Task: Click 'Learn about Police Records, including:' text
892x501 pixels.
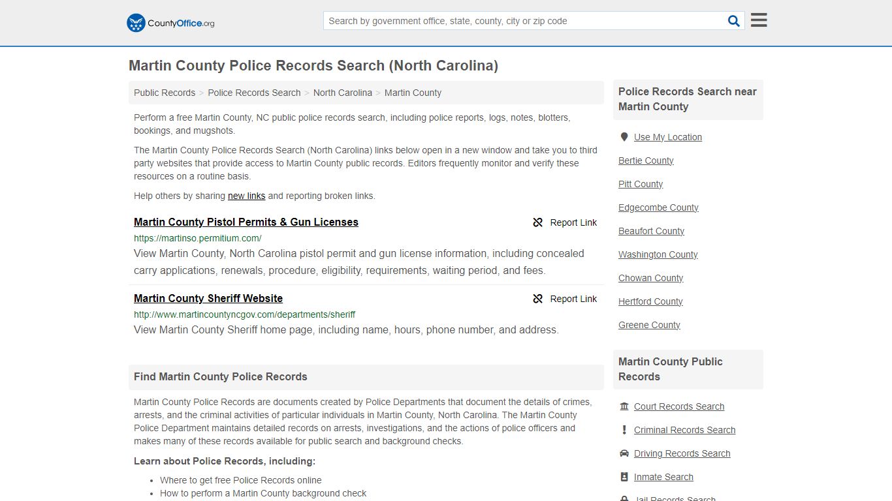Action: (x=225, y=461)
